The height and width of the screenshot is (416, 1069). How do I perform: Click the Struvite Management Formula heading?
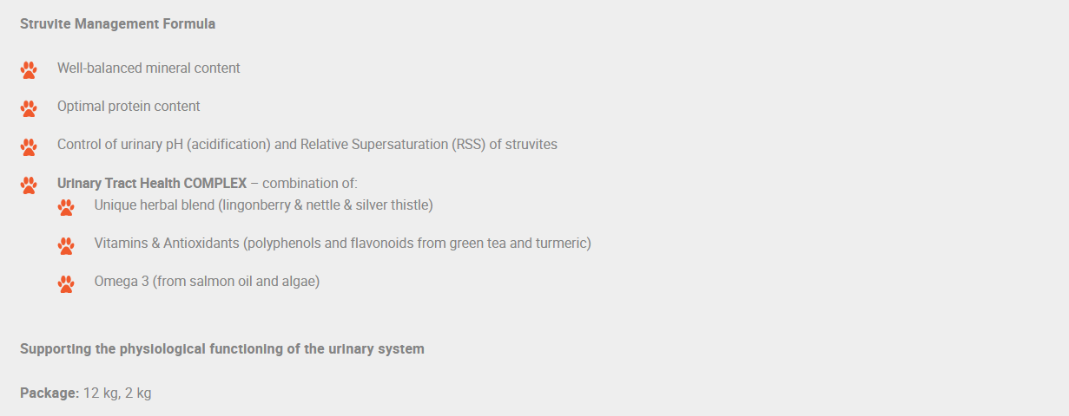pos(117,24)
